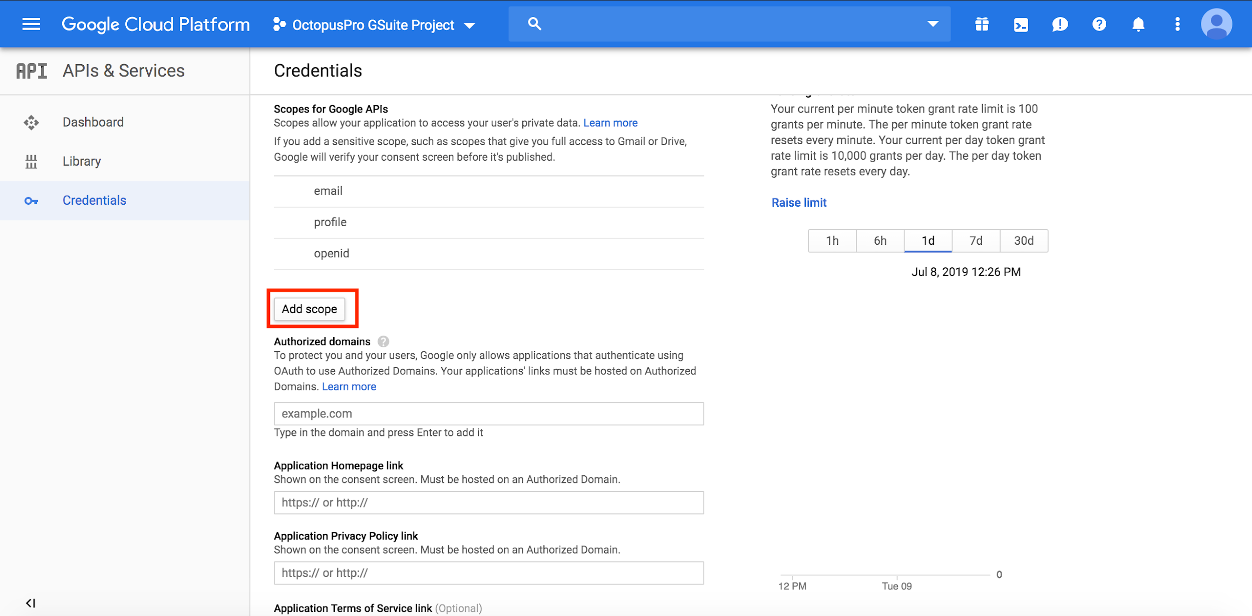Screen dimensions: 1252x616
Task: Click the Credentials key icon
Action: coord(31,201)
